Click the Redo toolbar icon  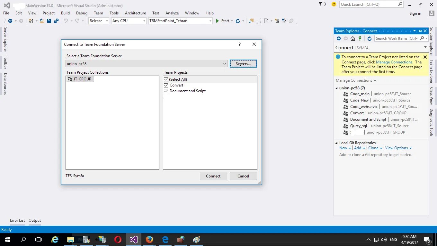click(x=77, y=21)
